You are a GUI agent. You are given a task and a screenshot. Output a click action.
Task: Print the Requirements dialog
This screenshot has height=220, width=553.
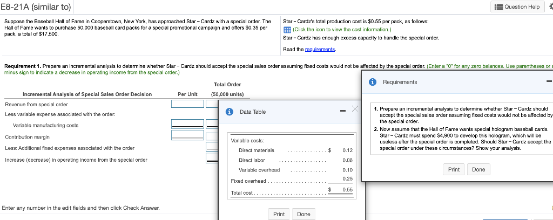point(454,169)
